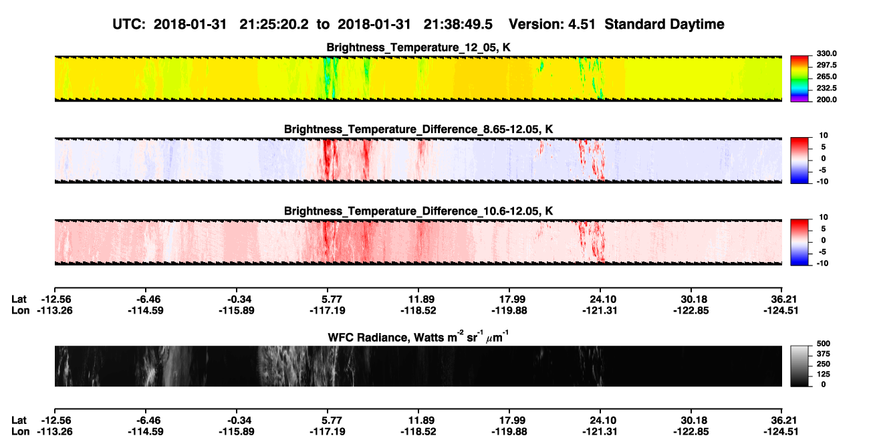Click the 125 label on the WFC colorbar
869x446 pixels.
click(x=823, y=374)
